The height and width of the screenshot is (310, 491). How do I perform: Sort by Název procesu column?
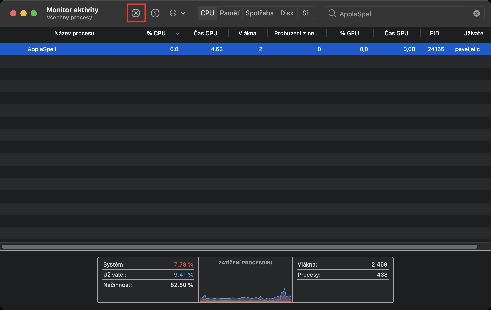(74, 34)
